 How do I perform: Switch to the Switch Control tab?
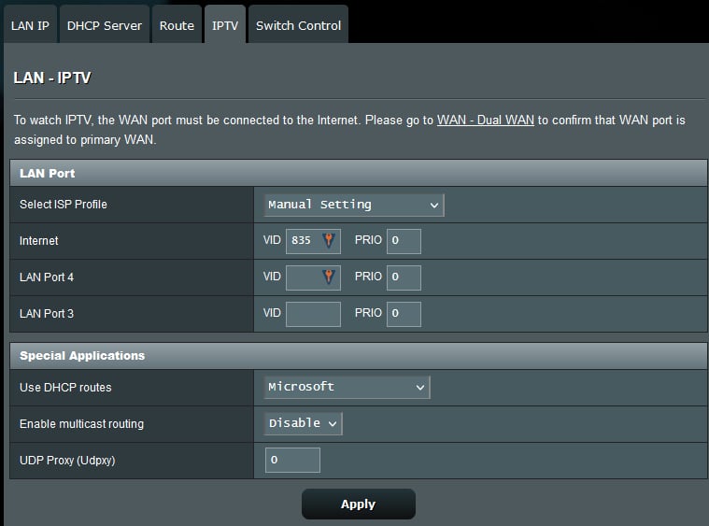point(298,25)
